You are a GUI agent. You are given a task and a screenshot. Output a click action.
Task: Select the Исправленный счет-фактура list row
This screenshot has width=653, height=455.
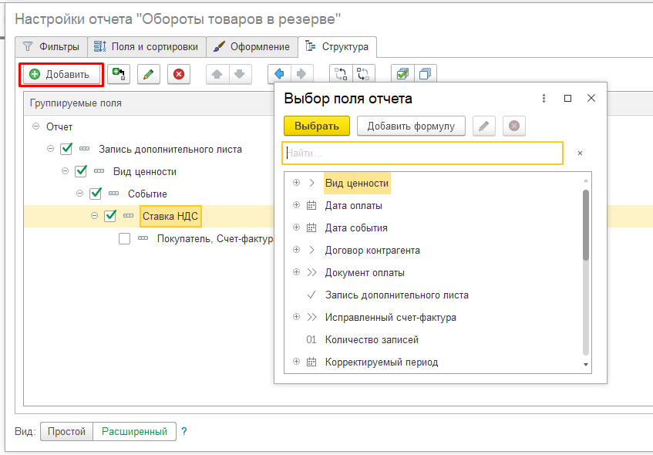pyautogui.click(x=433, y=318)
